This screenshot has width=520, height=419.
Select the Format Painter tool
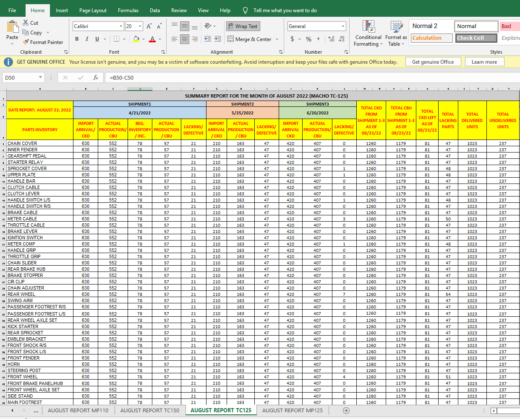42,42
